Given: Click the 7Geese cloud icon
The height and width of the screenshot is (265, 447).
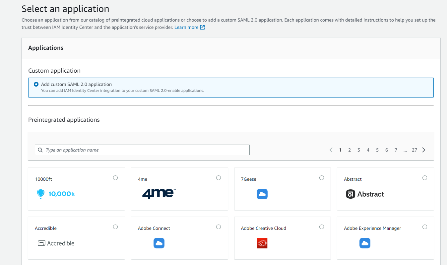Looking at the screenshot, I should (262, 194).
